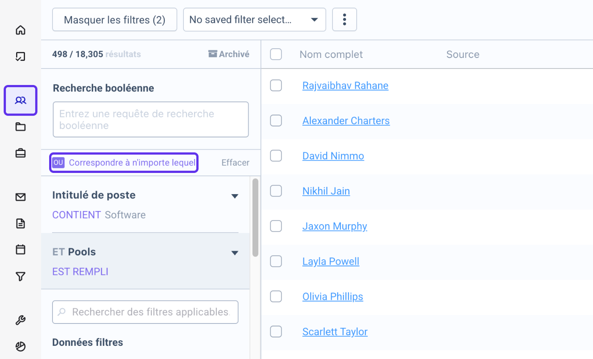
Task: Open the briefcase jobs icon
Action: click(x=20, y=153)
